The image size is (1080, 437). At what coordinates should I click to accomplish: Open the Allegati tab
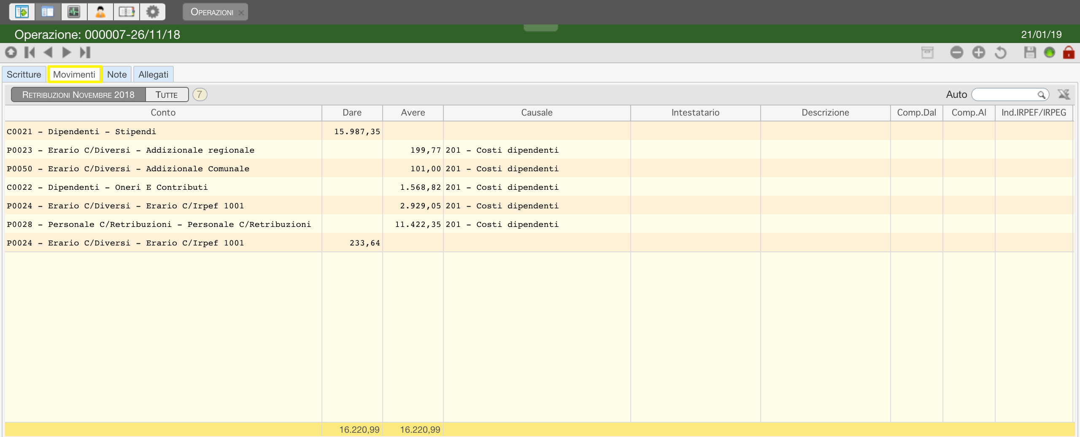[x=153, y=74]
